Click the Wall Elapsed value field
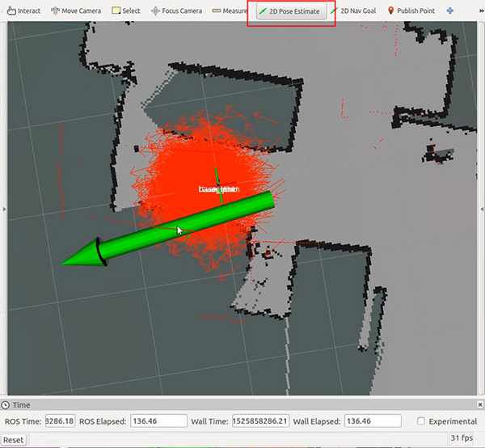 (372, 421)
